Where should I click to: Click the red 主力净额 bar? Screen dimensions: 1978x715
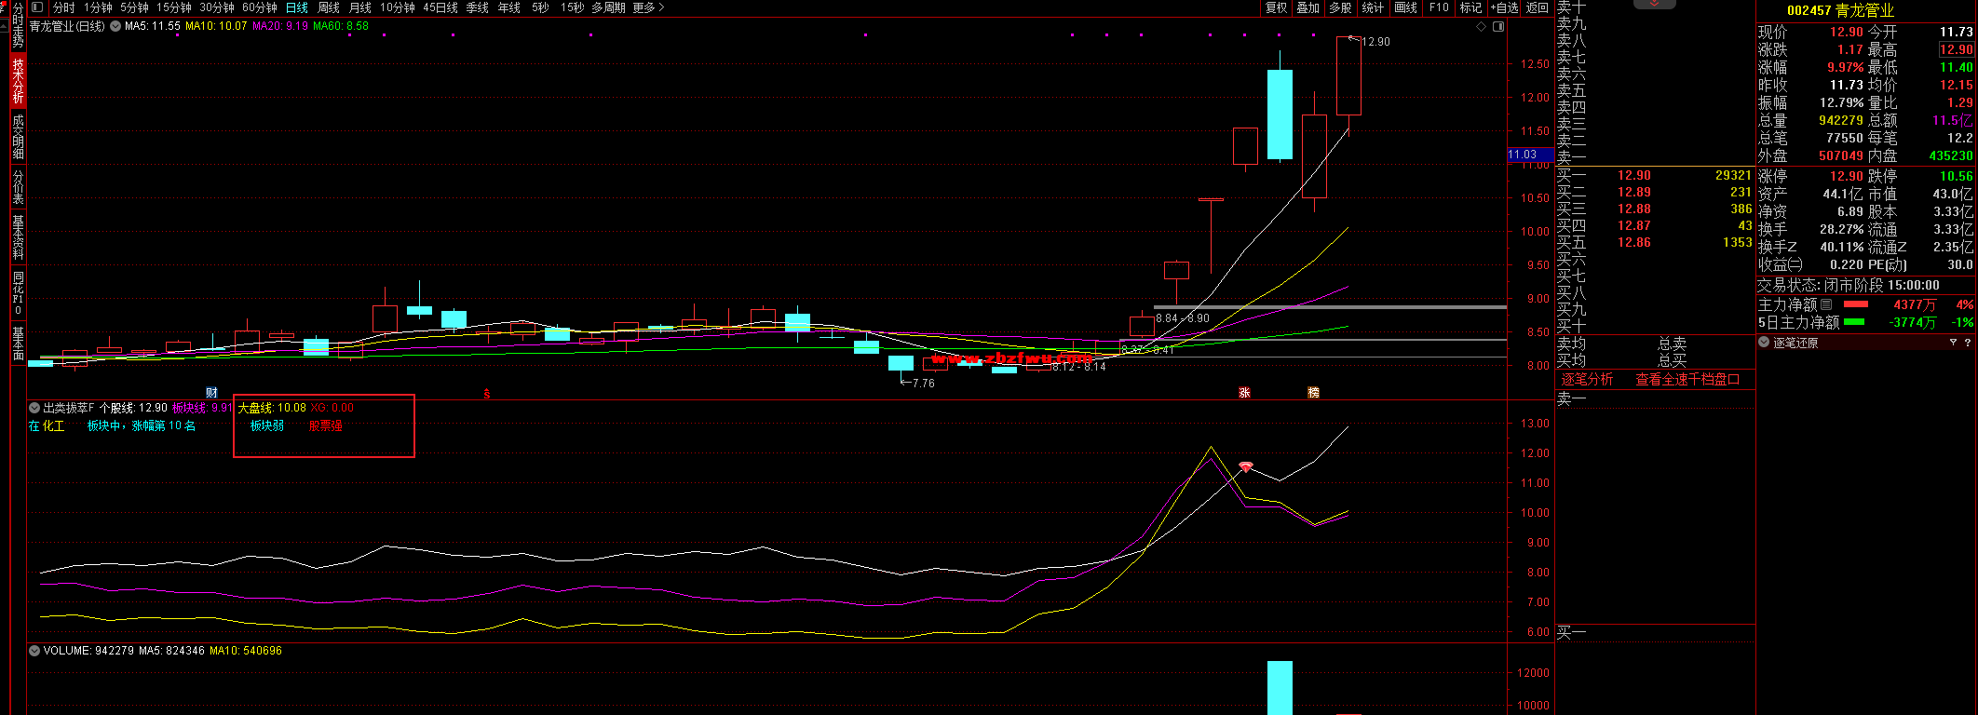pos(1856,304)
